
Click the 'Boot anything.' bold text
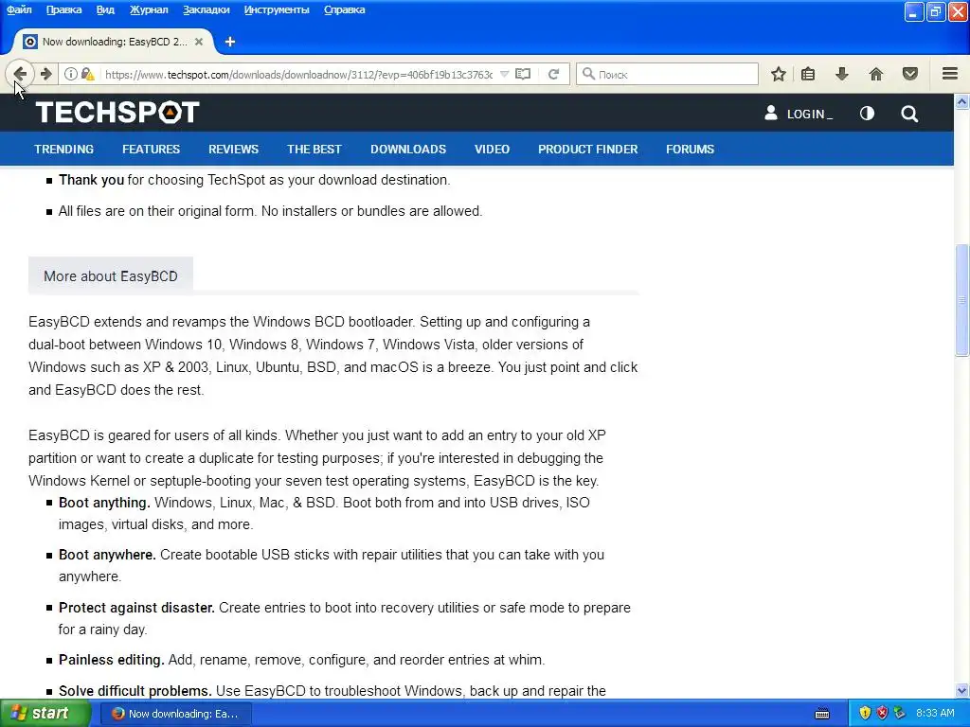click(x=104, y=503)
